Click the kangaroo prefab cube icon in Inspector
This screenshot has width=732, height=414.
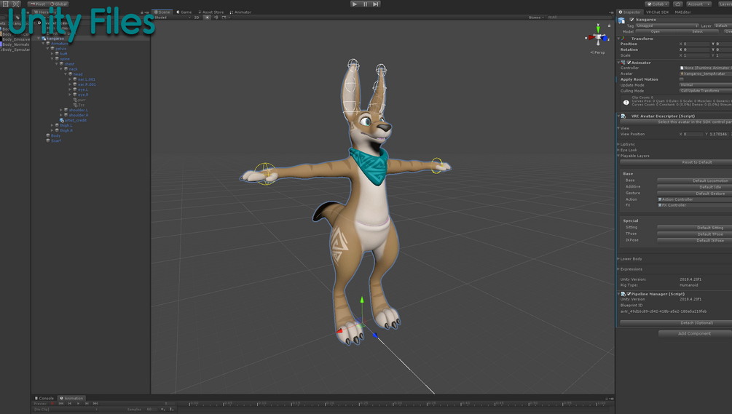(x=622, y=20)
